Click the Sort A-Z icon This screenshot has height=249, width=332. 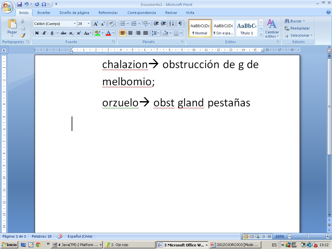click(x=172, y=24)
